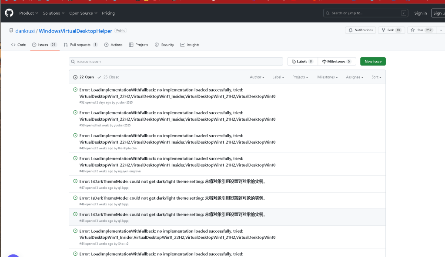Expand the Label filter dropdown

(x=278, y=77)
